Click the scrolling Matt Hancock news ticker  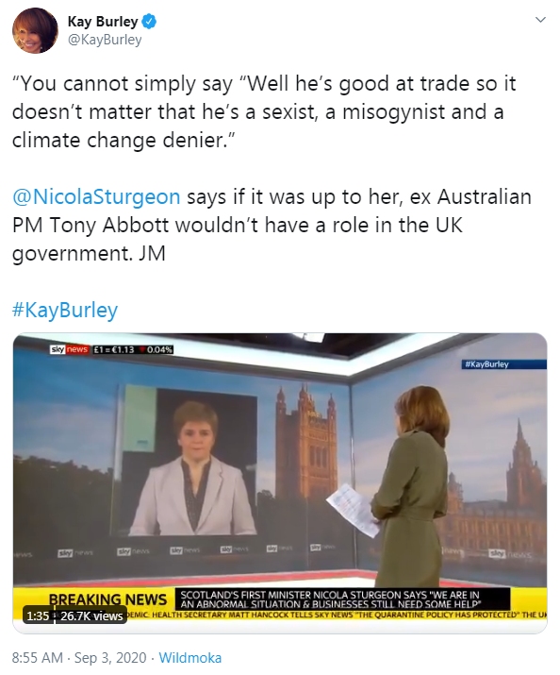coord(336,615)
